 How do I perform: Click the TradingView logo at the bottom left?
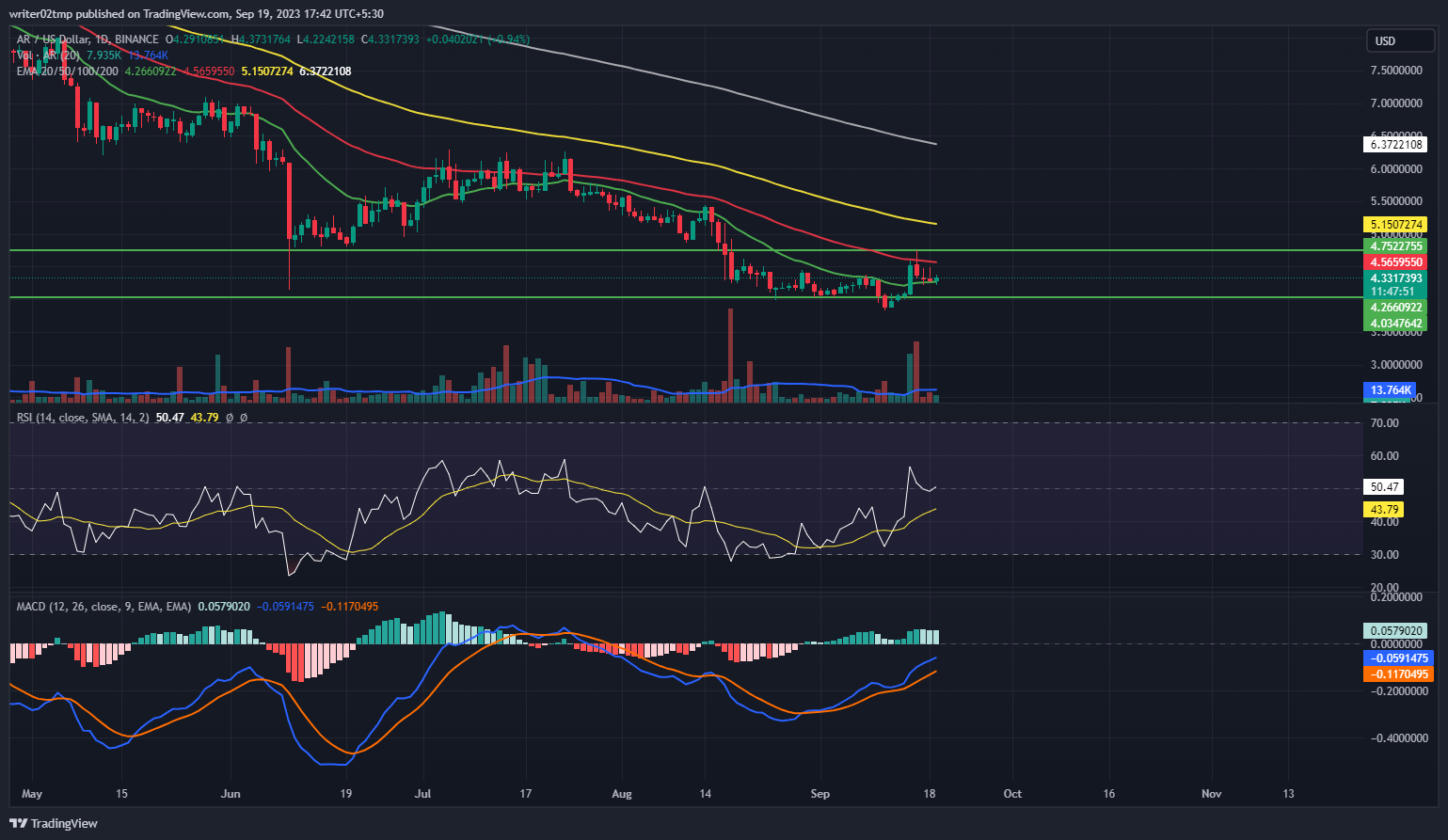[54, 823]
